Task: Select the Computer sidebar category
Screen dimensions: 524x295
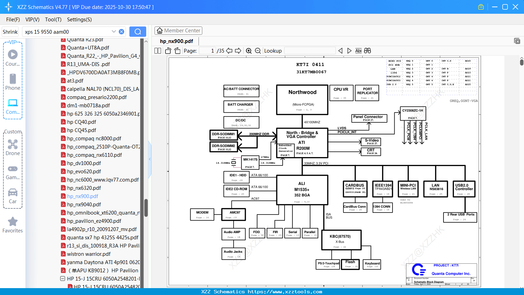Action: point(13,106)
